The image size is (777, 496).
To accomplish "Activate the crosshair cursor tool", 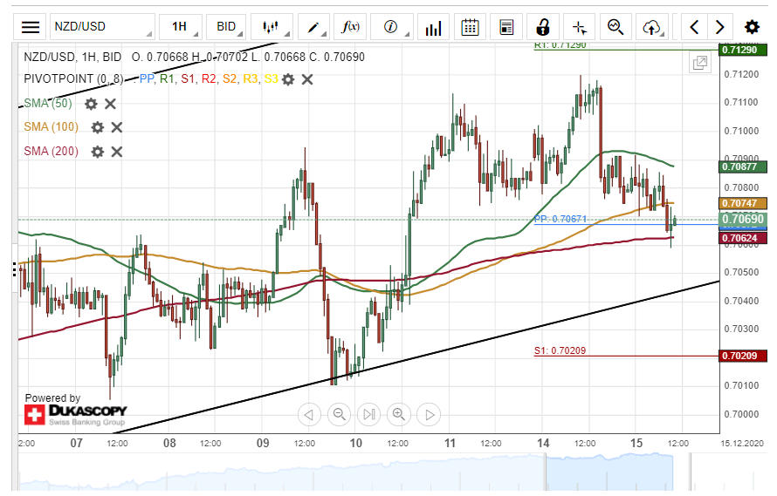I will tap(579, 27).
